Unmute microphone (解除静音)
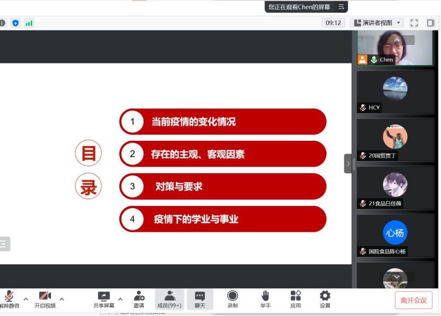Screen dimensions: 441x316 [x=9, y=299]
